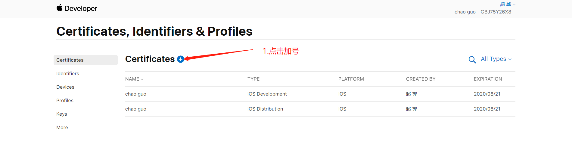Click the Apple logo in header

(x=60, y=8)
